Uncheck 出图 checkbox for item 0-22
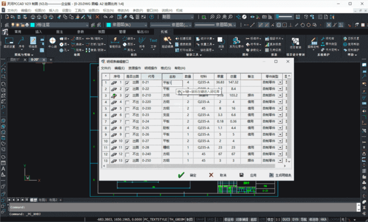Image resolution: width=368 pixels, height=222 pixels. point(127,89)
